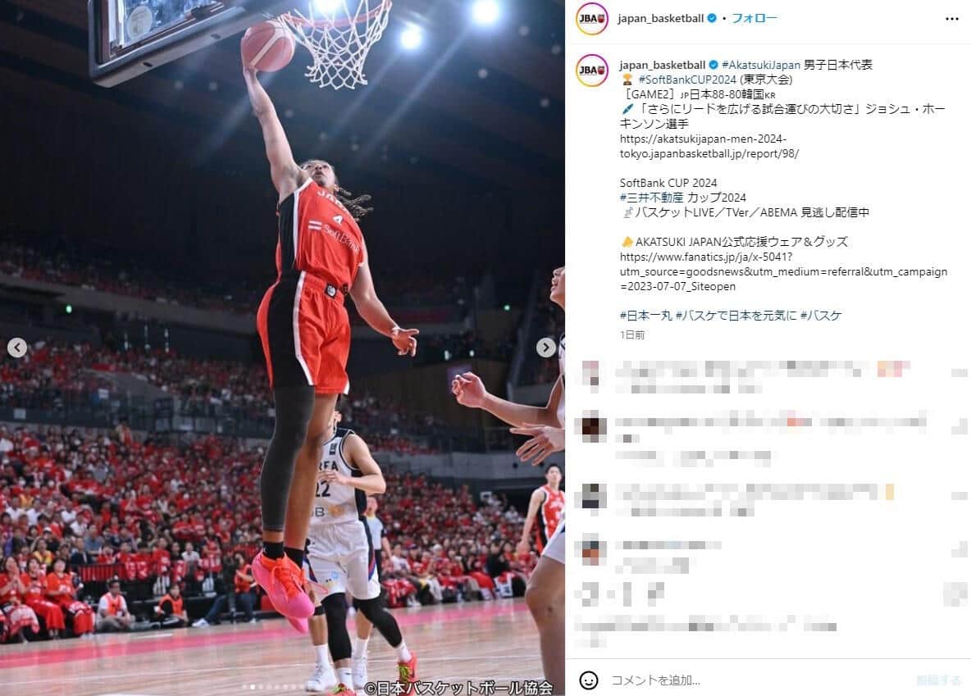The width and height of the screenshot is (971, 696).
Task: Open #AkatsukiJapan hashtag link
Action: 761,65
